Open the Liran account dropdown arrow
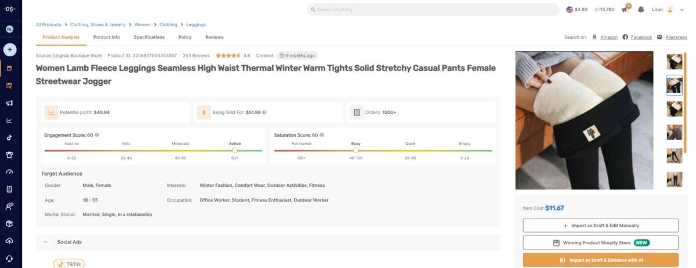Image resolution: width=696 pixels, height=268 pixels. point(682,9)
